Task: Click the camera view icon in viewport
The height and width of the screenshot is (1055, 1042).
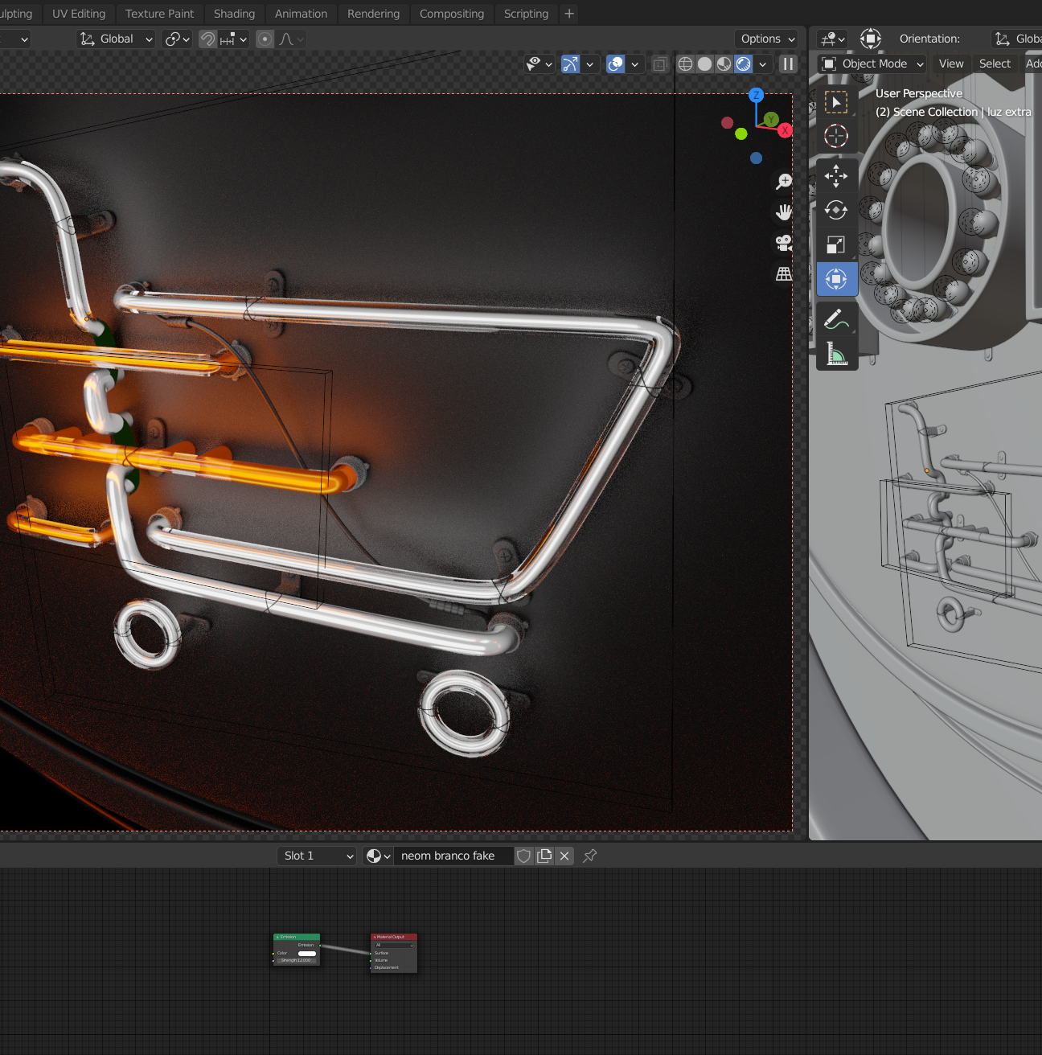Action: coord(783,243)
